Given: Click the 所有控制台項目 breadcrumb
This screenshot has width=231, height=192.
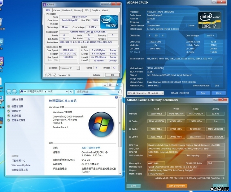Looking at the screenshot, I should (x=35, y=91).
